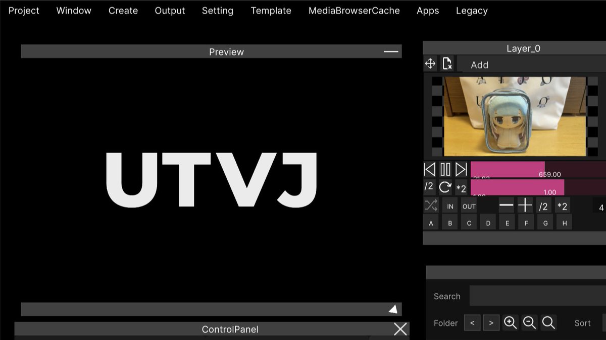This screenshot has width=606, height=340.
Task: Open the MediaBrowserCache menu
Action: [x=354, y=11]
